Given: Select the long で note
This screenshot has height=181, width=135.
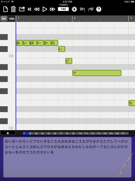Looking at the screenshot, I should 97,73.
